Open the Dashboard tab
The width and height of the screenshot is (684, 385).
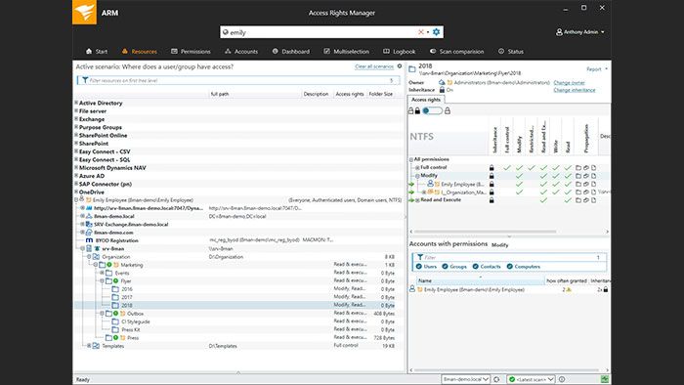click(291, 52)
